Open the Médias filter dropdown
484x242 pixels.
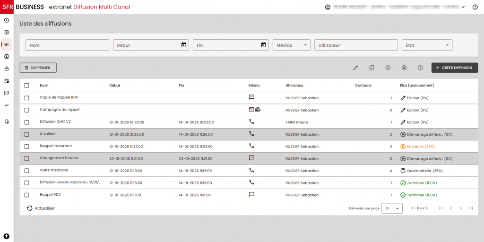coord(291,45)
